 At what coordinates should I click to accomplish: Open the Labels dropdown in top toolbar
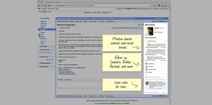point(101,21)
